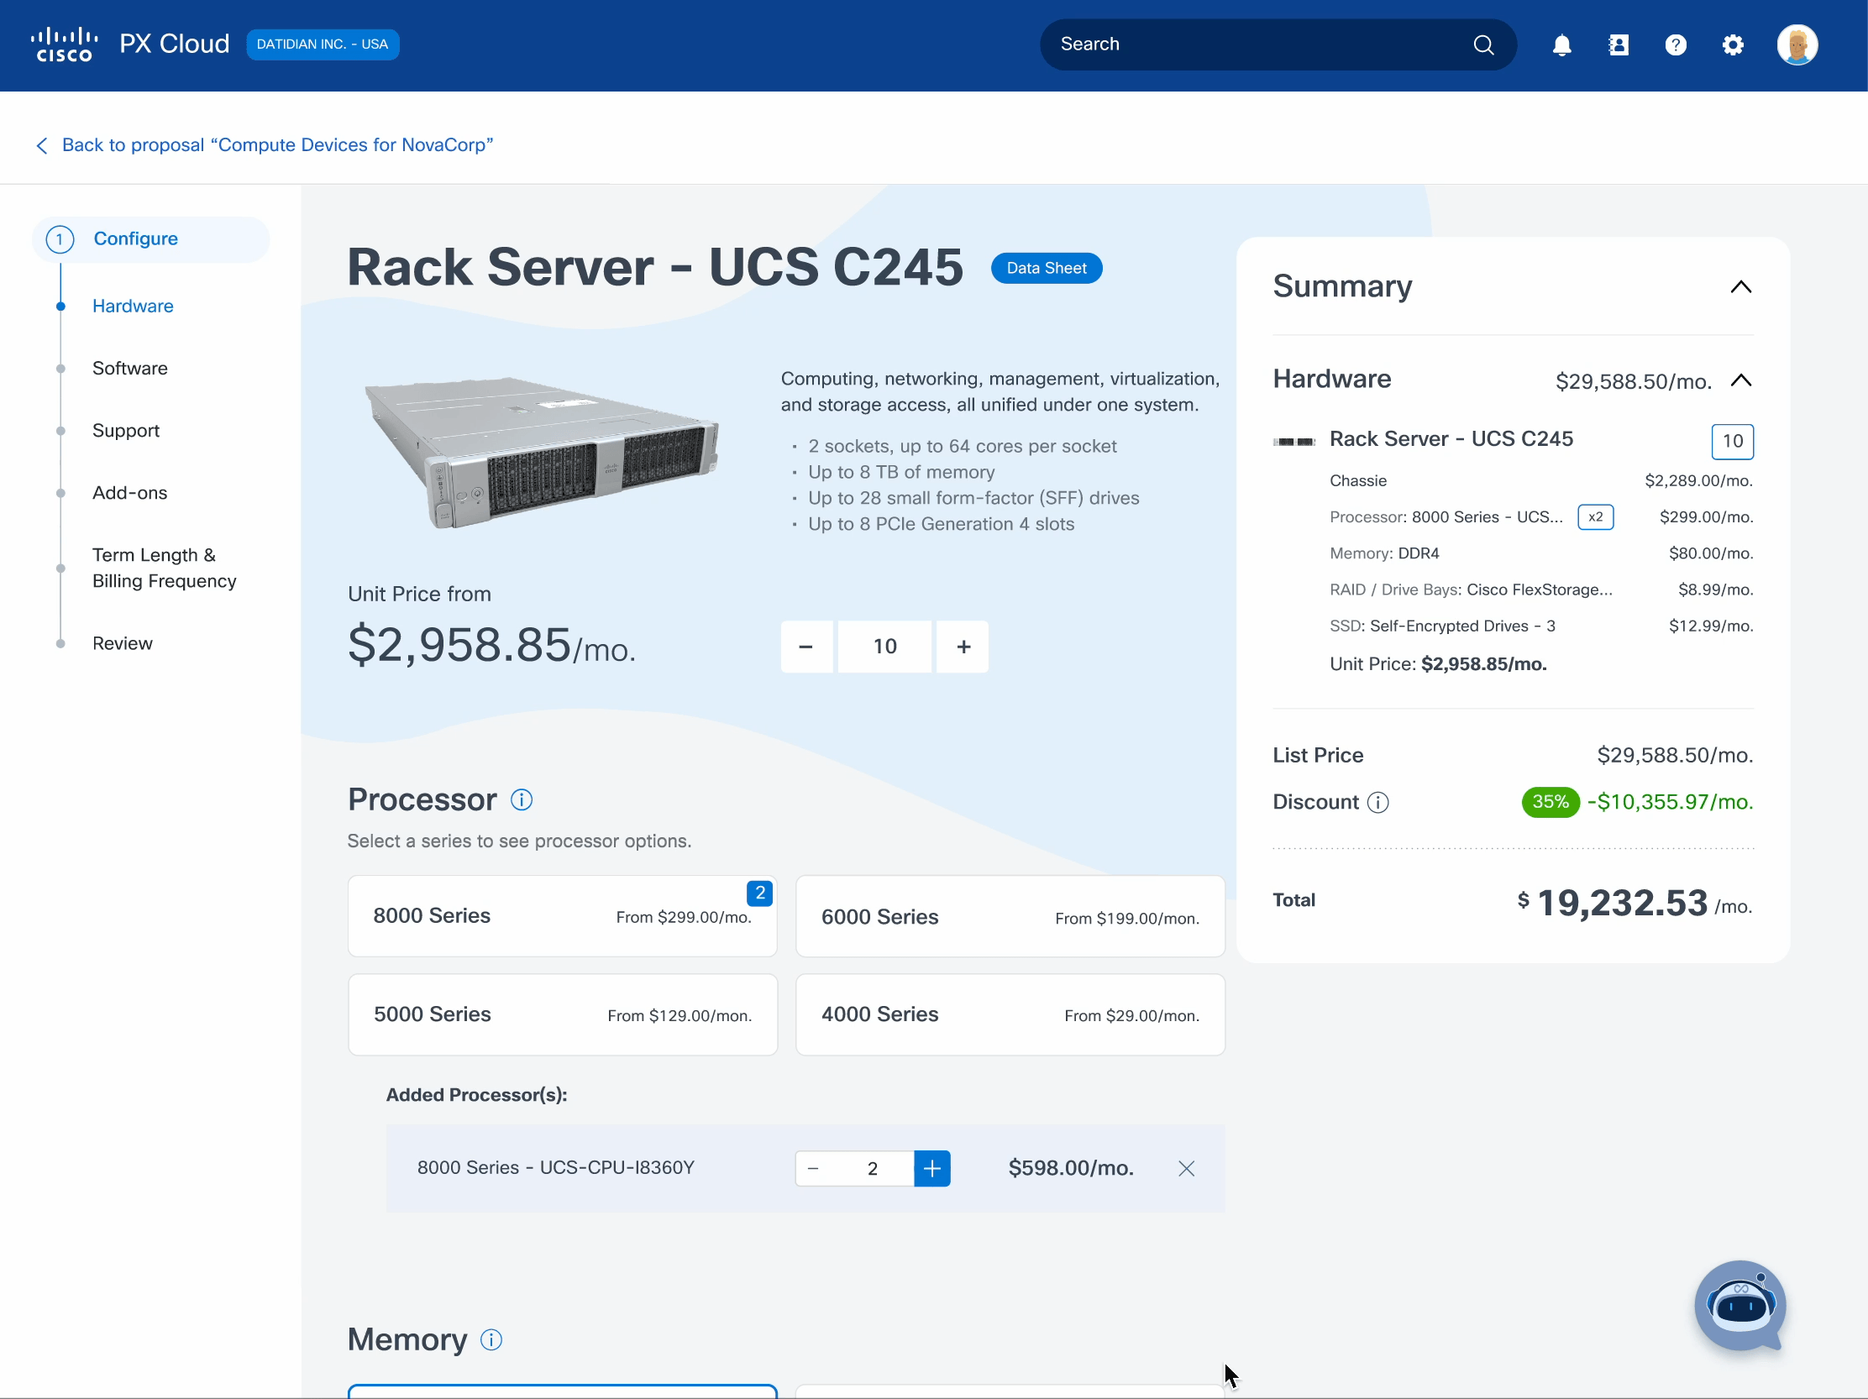This screenshot has height=1399, width=1868.
Task: Select the 4000 Series processor card
Action: click(x=1010, y=1015)
